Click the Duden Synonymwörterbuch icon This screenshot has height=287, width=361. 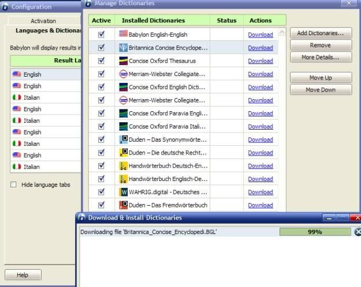click(x=124, y=139)
